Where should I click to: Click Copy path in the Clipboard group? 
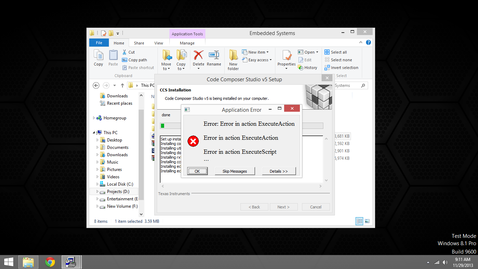coord(134,60)
